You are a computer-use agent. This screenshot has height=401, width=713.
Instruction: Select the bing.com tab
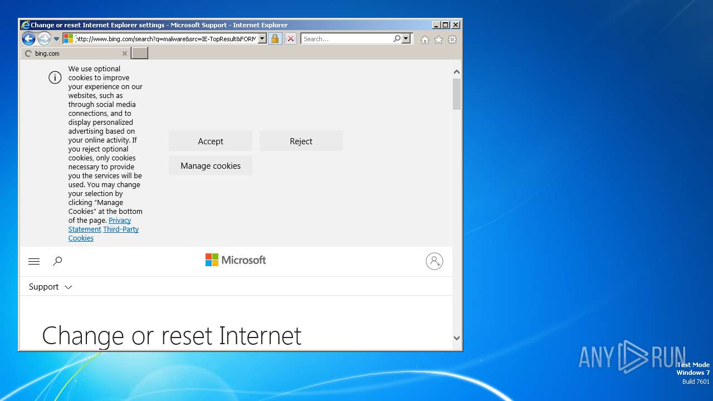tap(75, 53)
